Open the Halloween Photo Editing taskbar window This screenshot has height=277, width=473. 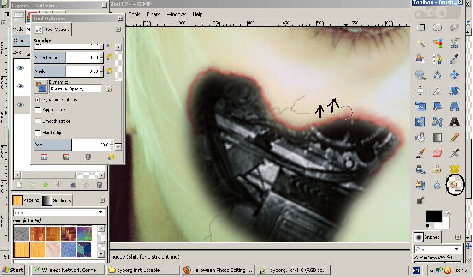point(218,270)
